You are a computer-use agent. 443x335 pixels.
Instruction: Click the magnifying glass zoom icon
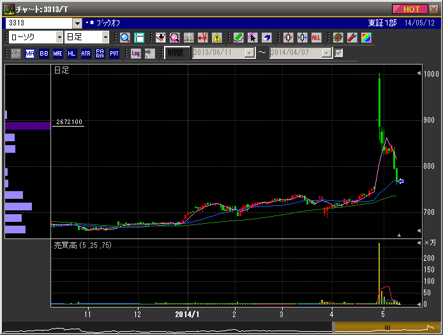coord(124,38)
